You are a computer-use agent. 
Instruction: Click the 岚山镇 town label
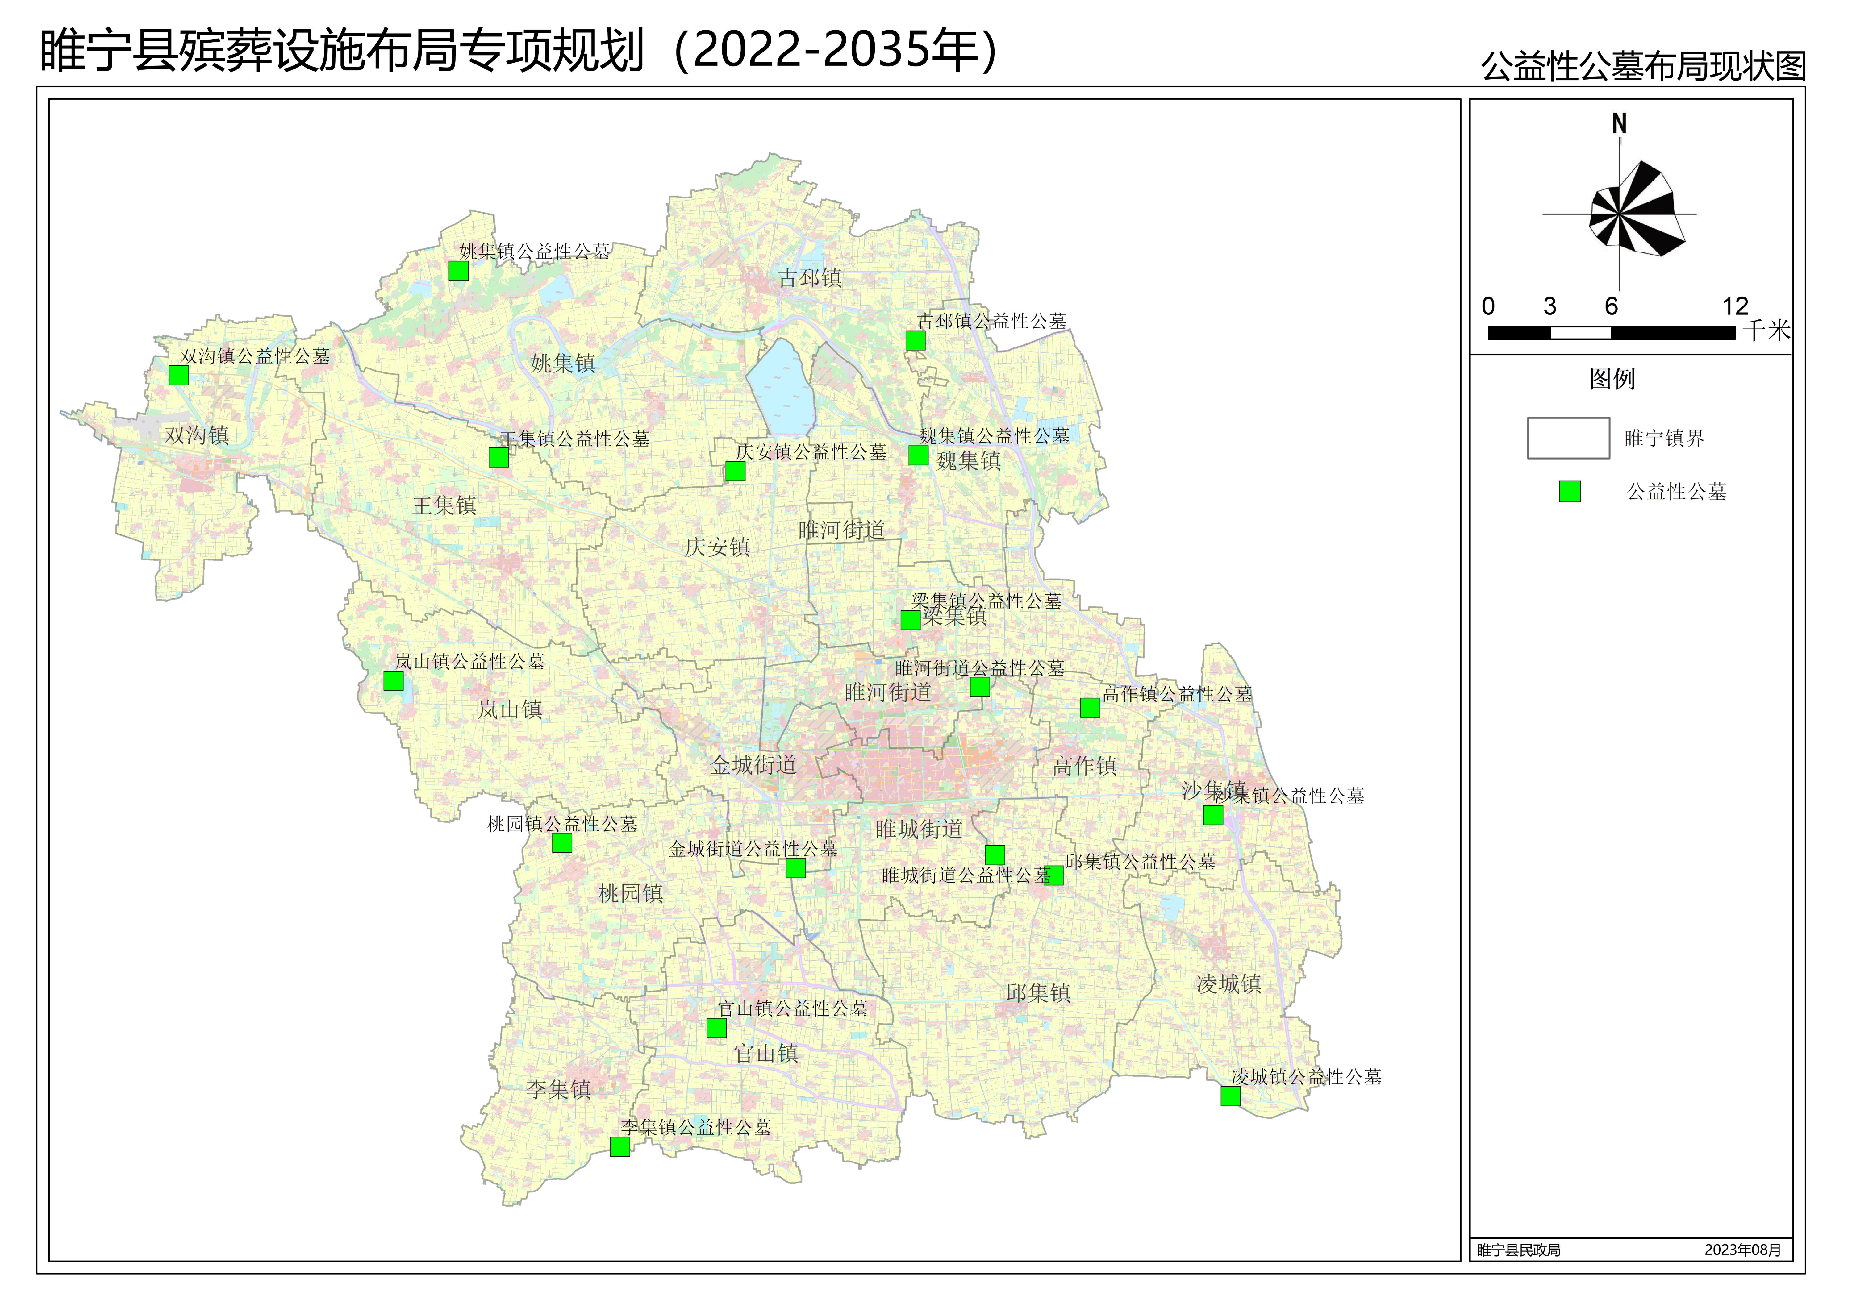tap(510, 710)
